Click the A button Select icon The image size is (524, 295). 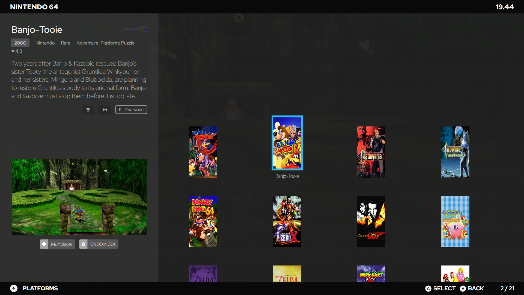click(x=428, y=288)
